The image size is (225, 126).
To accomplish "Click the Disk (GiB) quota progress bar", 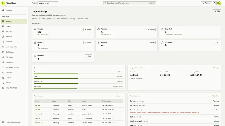I will (79, 88).
